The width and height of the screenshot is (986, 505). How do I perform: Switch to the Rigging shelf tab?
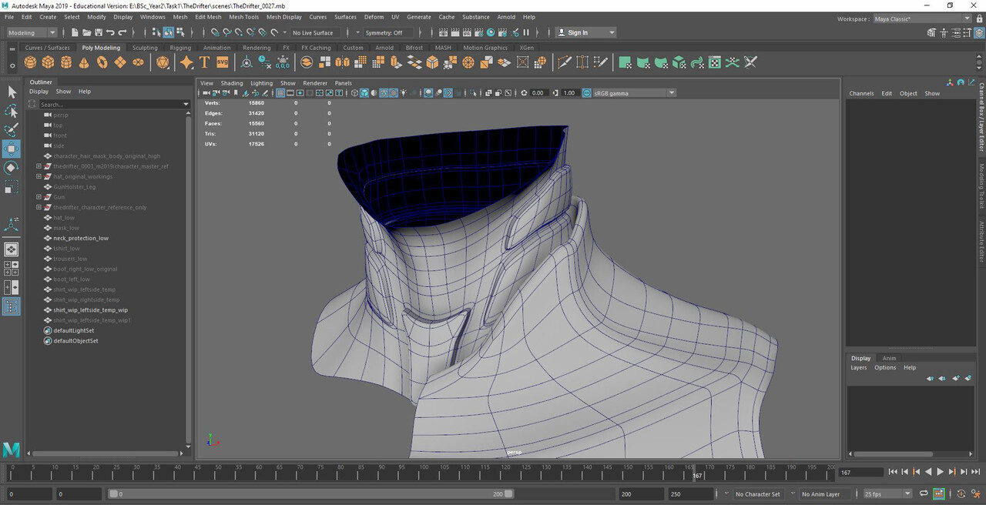[179, 47]
